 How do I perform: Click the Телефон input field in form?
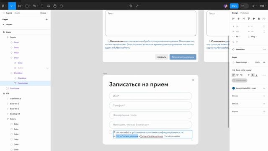pos(150,105)
